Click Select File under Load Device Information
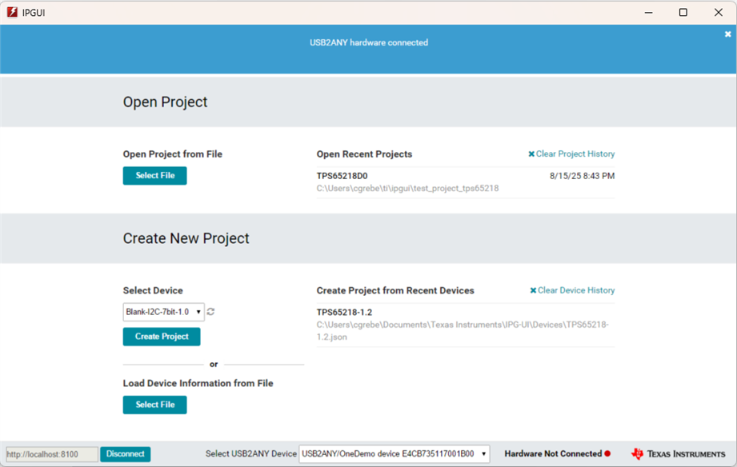Screen dimensions: 737x467 [x=154, y=405]
